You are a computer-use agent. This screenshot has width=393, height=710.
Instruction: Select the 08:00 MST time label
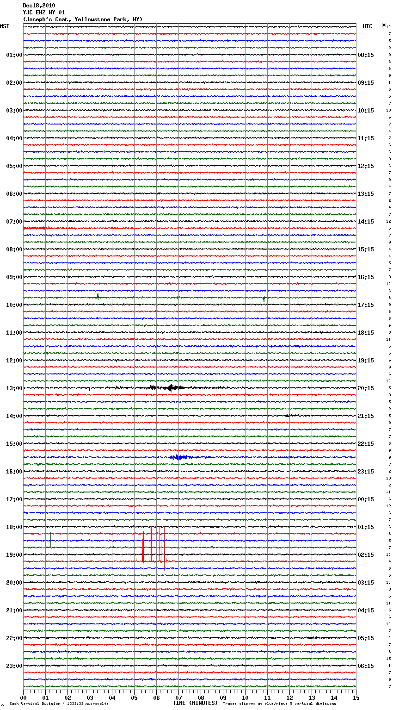pos(14,249)
